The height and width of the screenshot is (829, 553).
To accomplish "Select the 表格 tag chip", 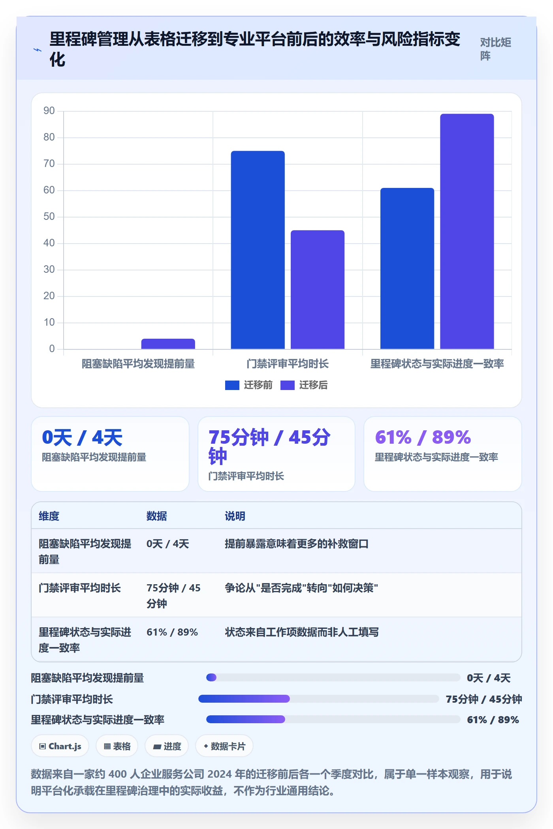I will tap(117, 746).
